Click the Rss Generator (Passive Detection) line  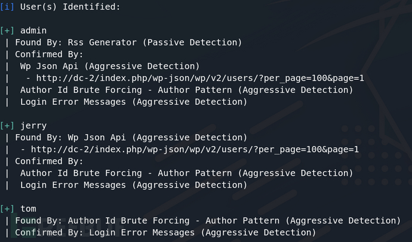pyautogui.click(x=128, y=42)
